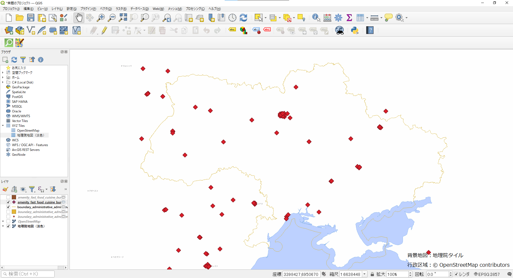This screenshot has height=278, width=513.
Task: Refresh the browser panel
Action: tap(14, 60)
